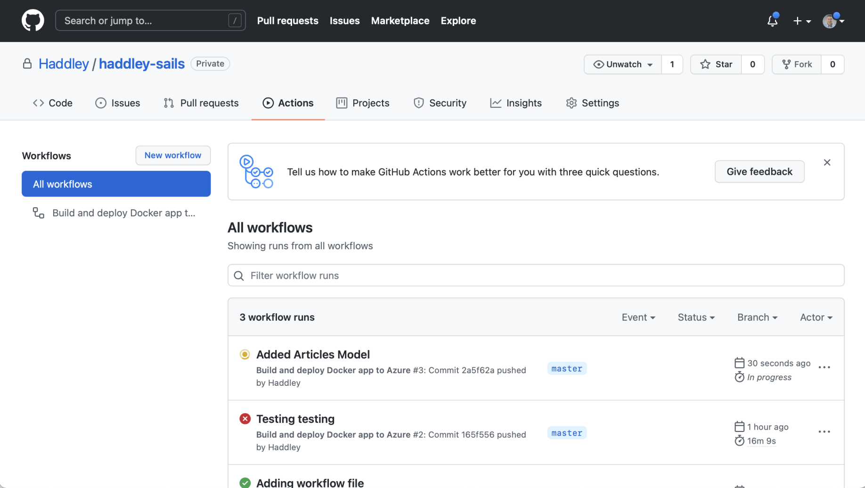Open the notifications bell
The height and width of the screenshot is (488, 865).
click(x=772, y=21)
